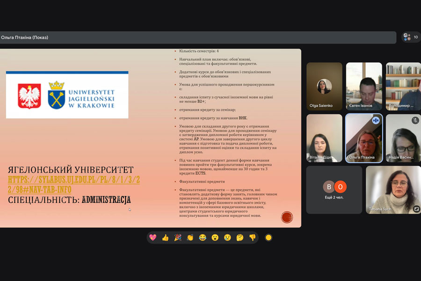Send the sparkling heart reaction
421x281 pixels.
tap(153, 237)
